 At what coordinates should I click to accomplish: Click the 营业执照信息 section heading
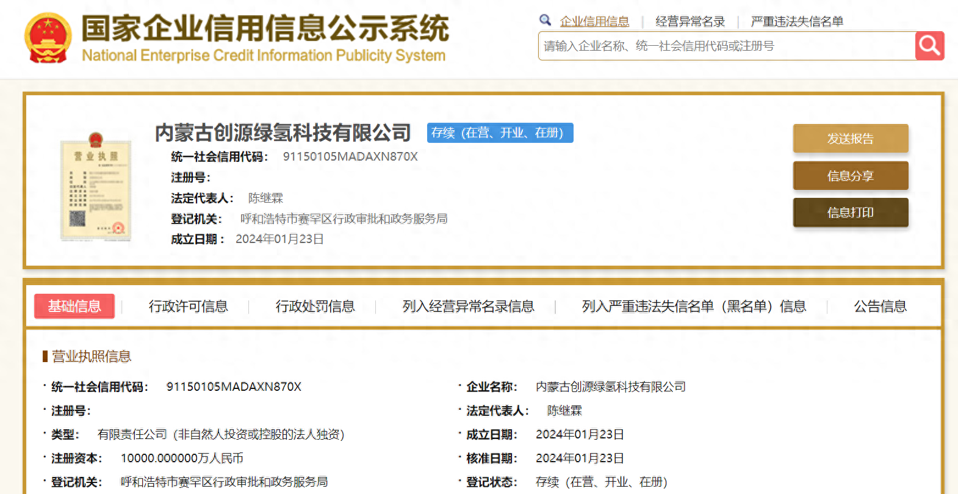pos(92,357)
